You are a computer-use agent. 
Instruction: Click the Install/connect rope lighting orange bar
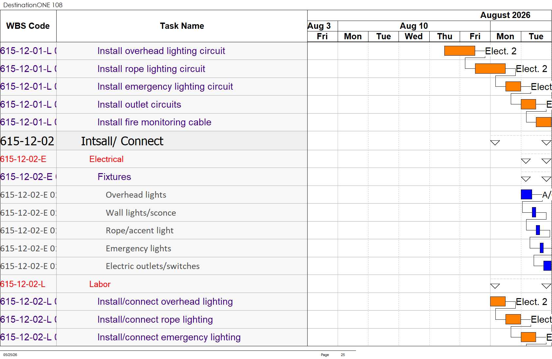(x=513, y=319)
